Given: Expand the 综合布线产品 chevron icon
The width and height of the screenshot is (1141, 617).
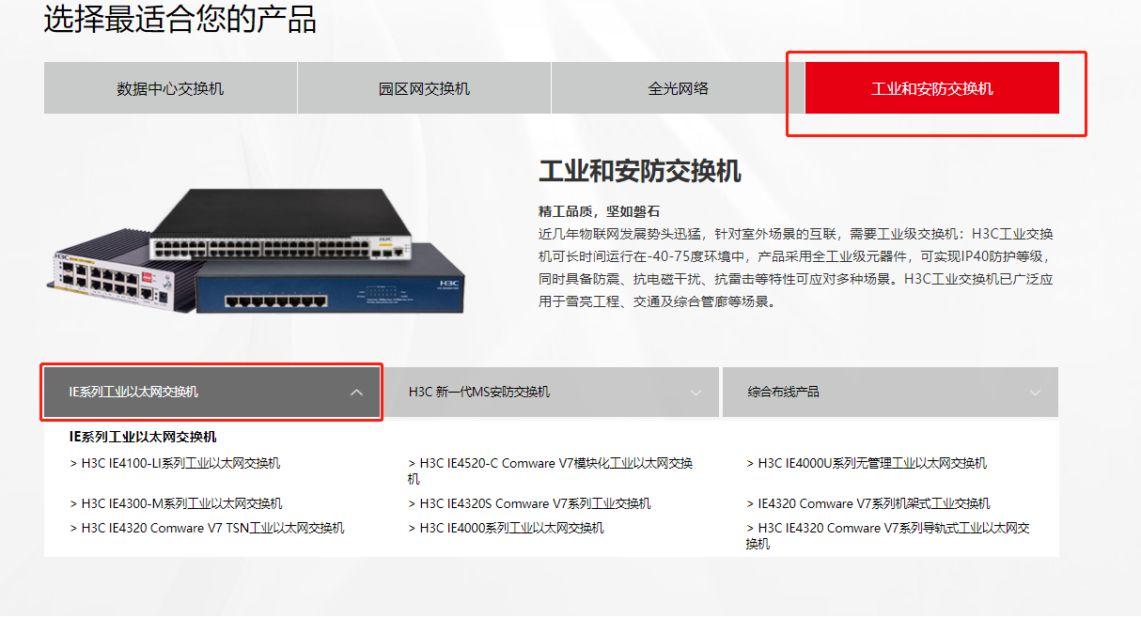Looking at the screenshot, I should [1035, 393].
